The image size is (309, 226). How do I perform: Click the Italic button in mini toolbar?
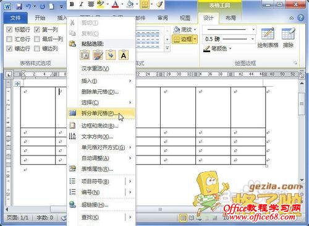coord(81,4)
